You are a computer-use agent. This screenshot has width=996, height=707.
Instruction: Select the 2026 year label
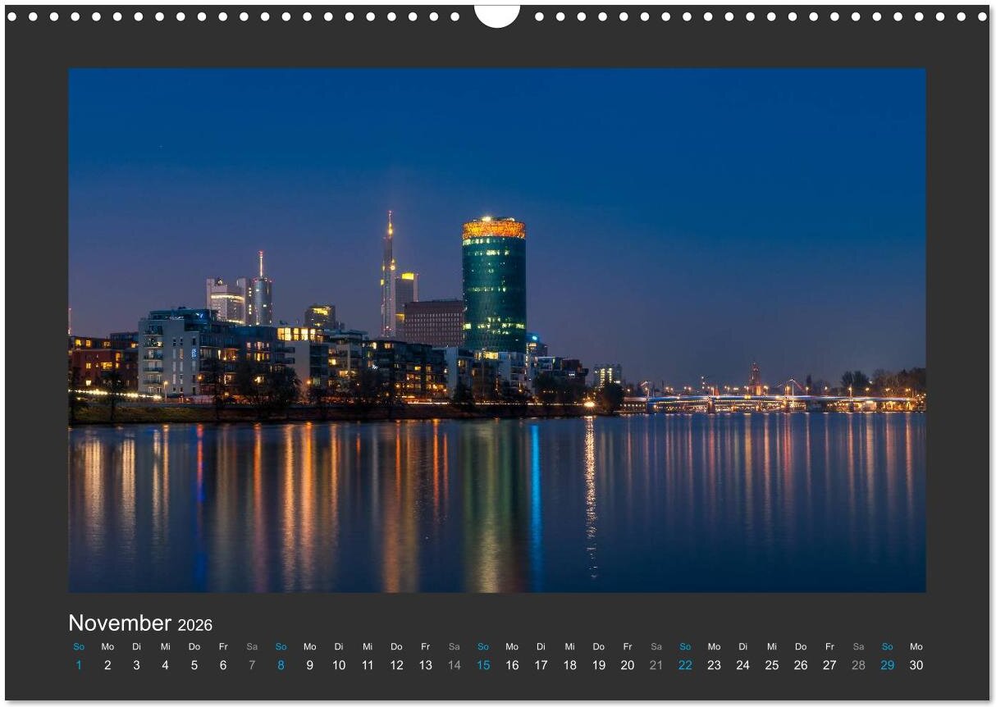click(x=195, y=625)
